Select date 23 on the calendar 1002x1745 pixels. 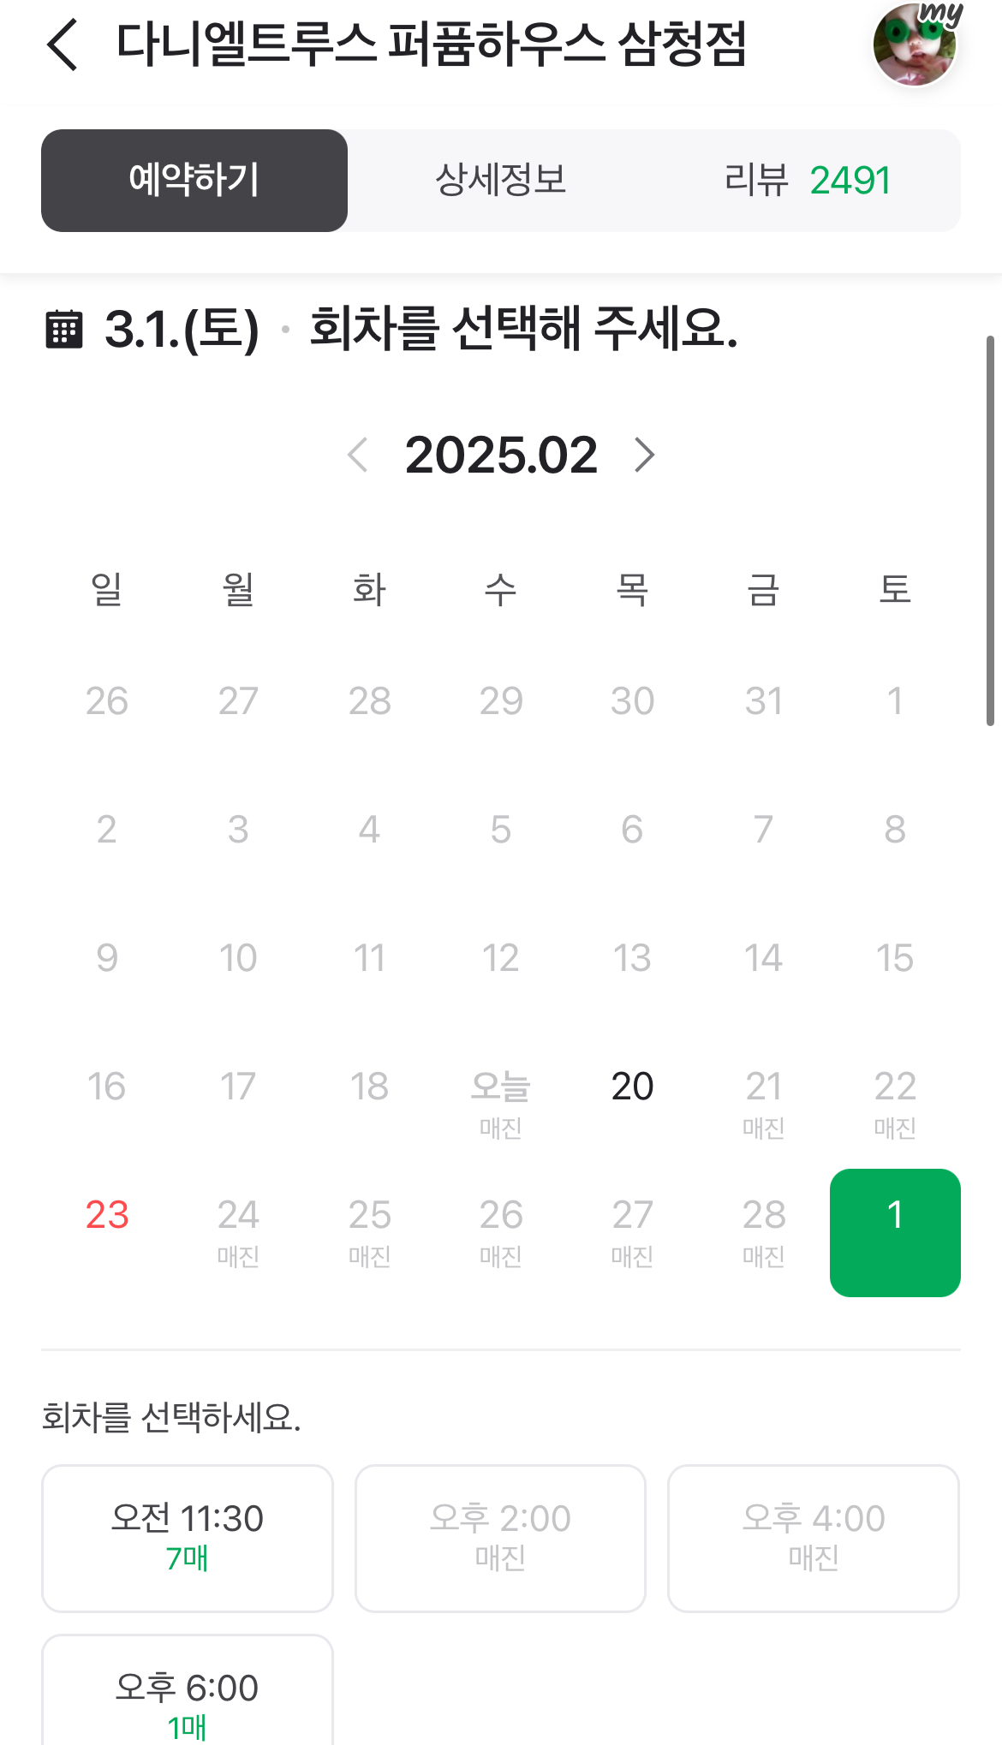(107, 1216)
